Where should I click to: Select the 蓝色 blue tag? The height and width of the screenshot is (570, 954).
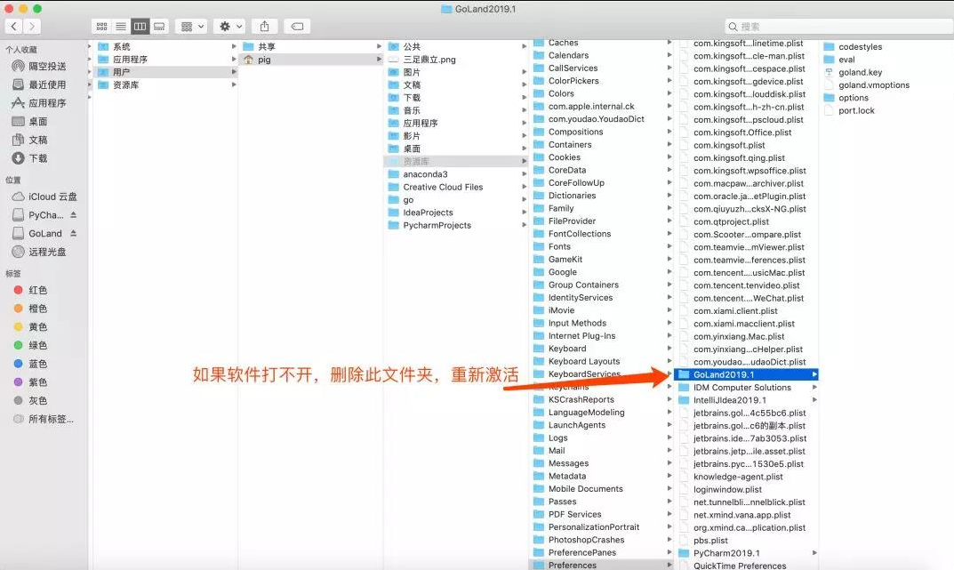tap(30, 364)
